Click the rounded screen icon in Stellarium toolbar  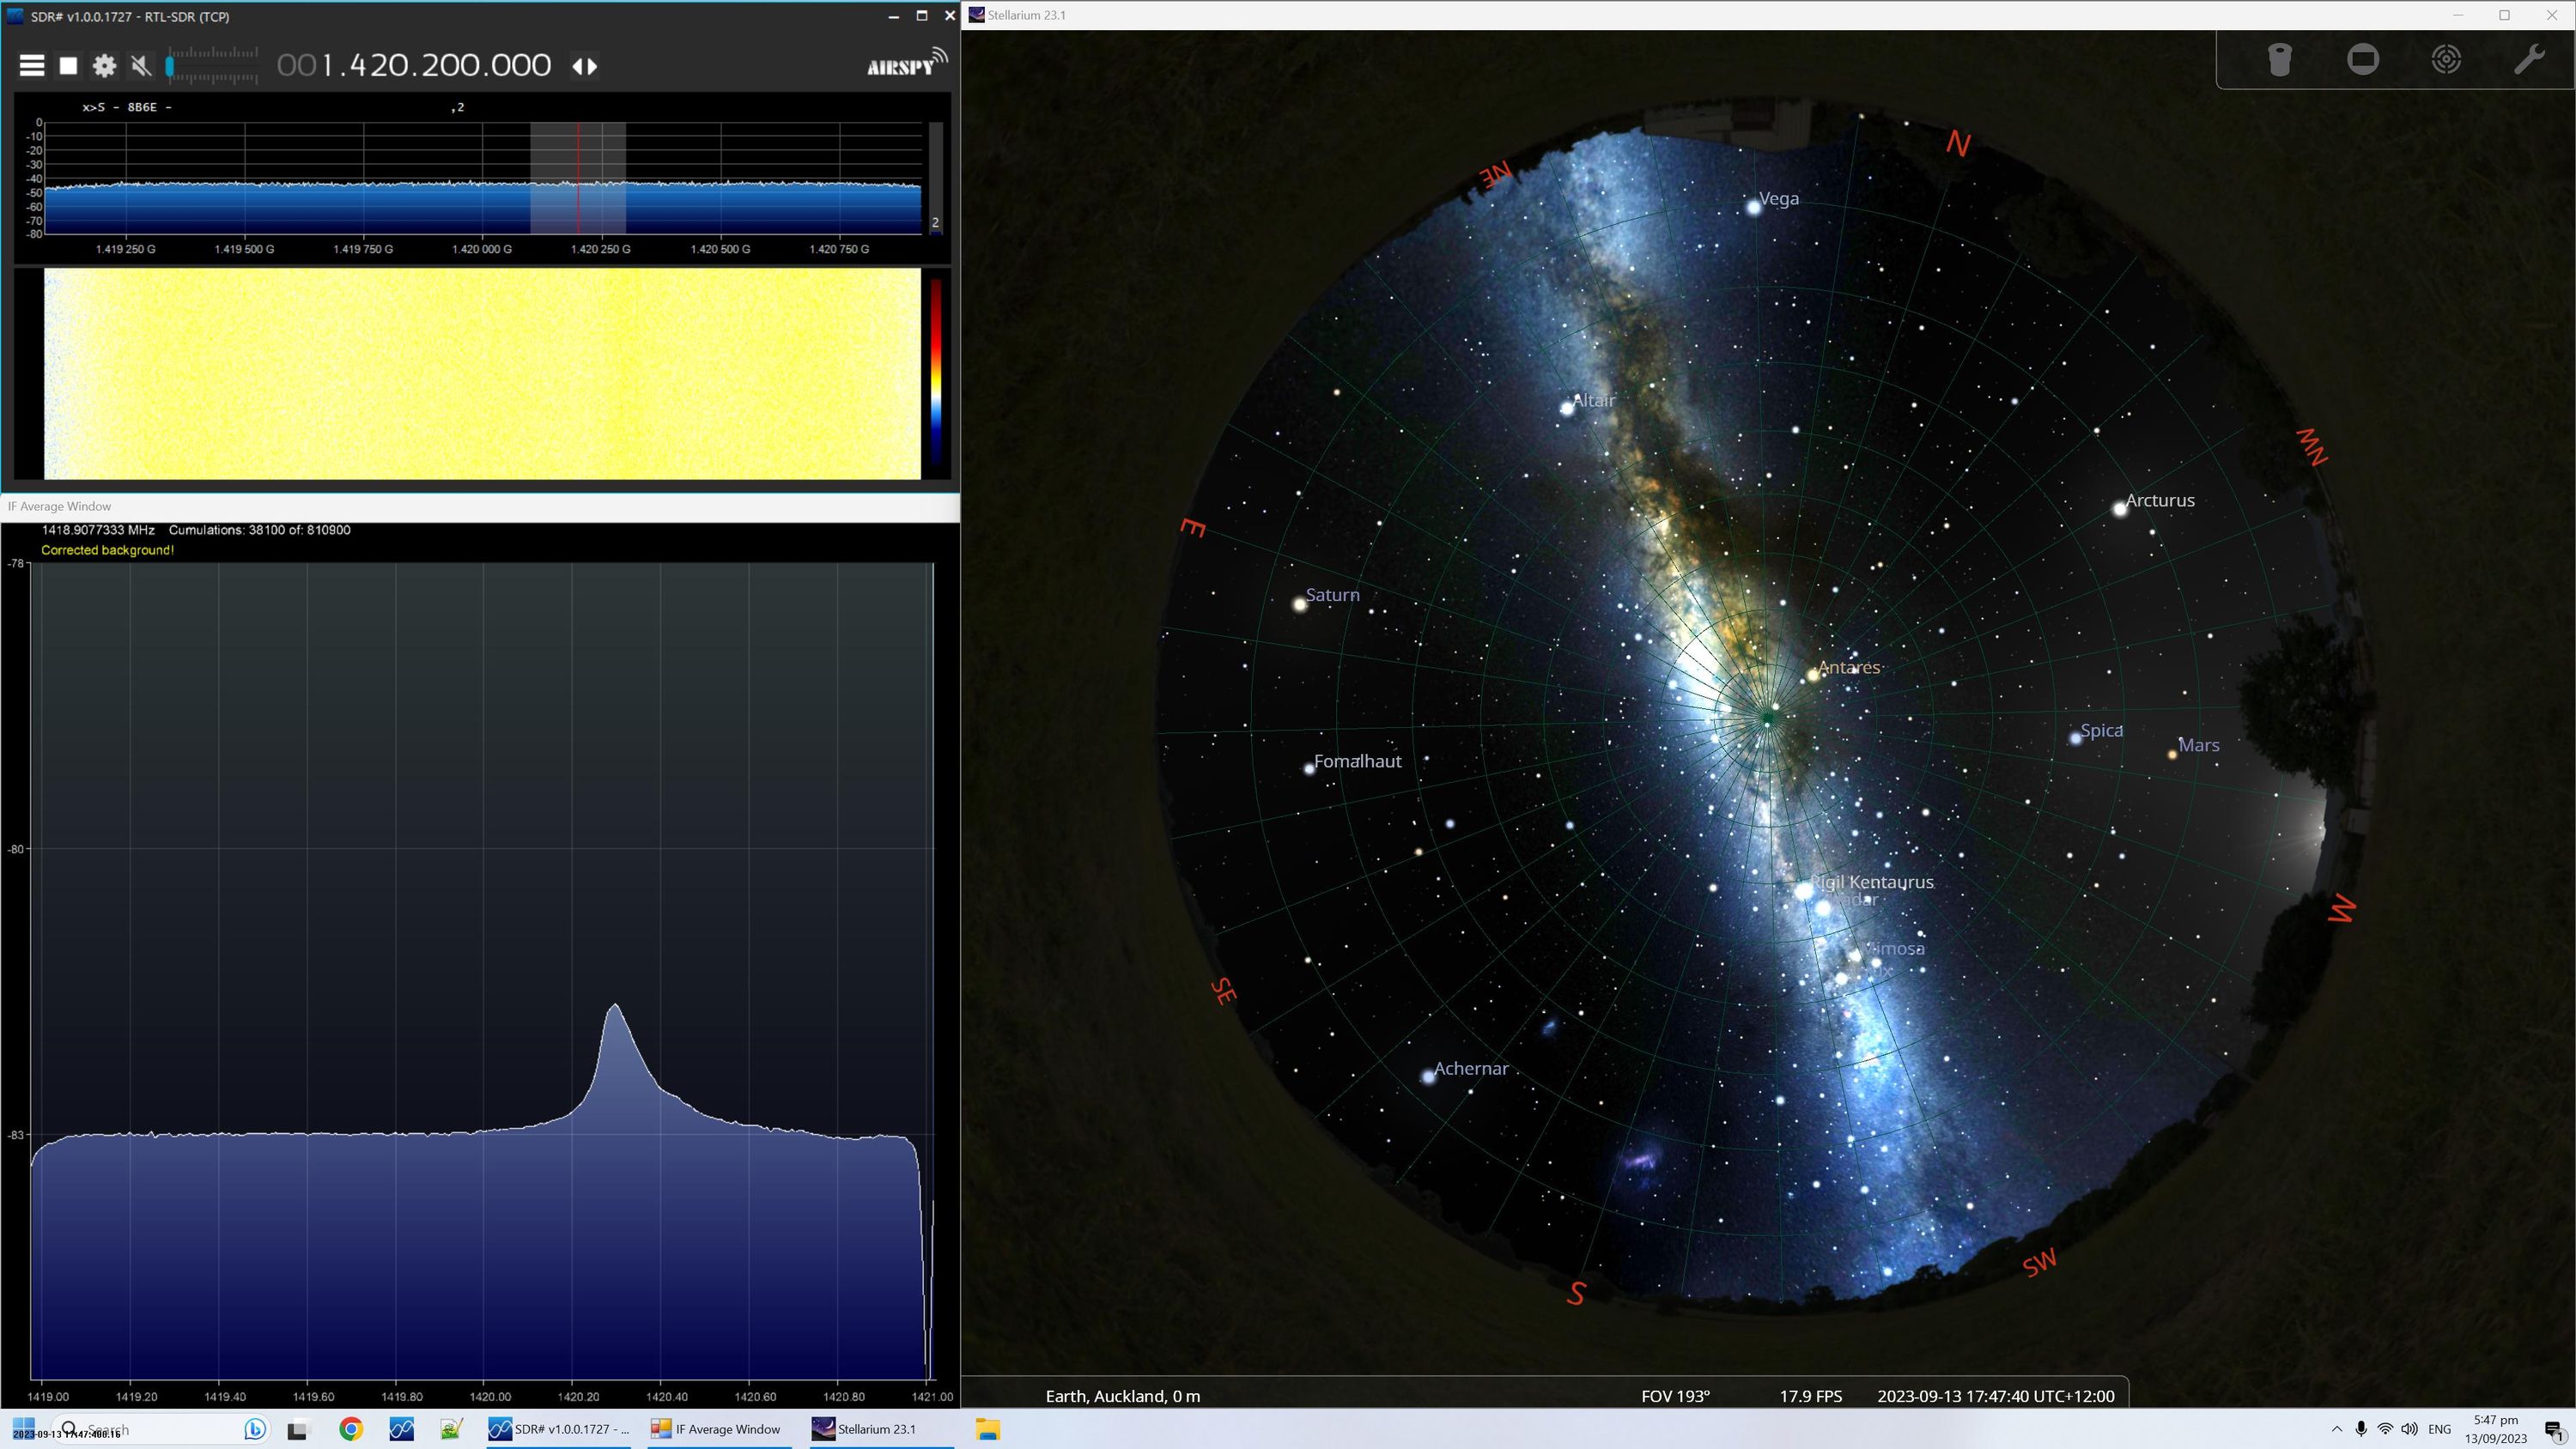point(2362,59)
